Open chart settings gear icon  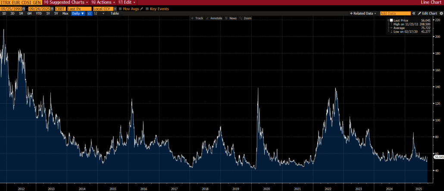pyautogui.click(x=441, y=13)
